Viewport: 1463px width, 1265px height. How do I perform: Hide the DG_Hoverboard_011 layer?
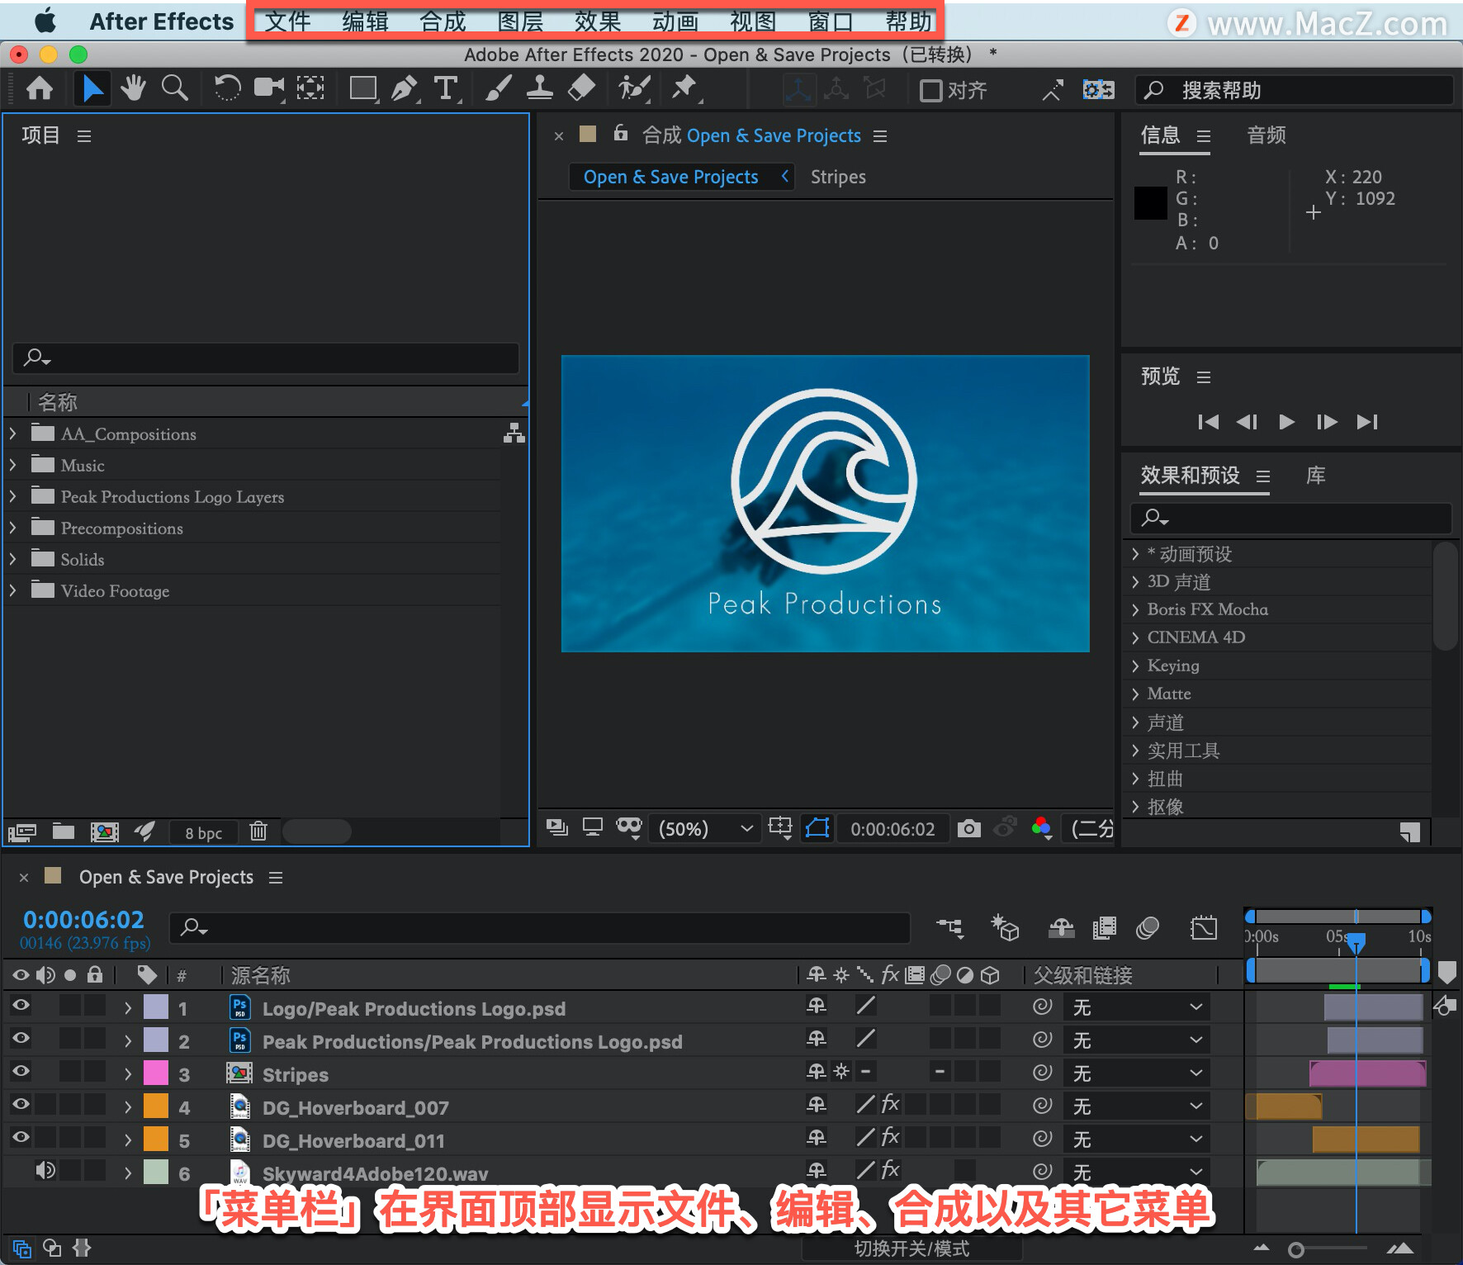pyautogui.click(x=21, y=1137)
